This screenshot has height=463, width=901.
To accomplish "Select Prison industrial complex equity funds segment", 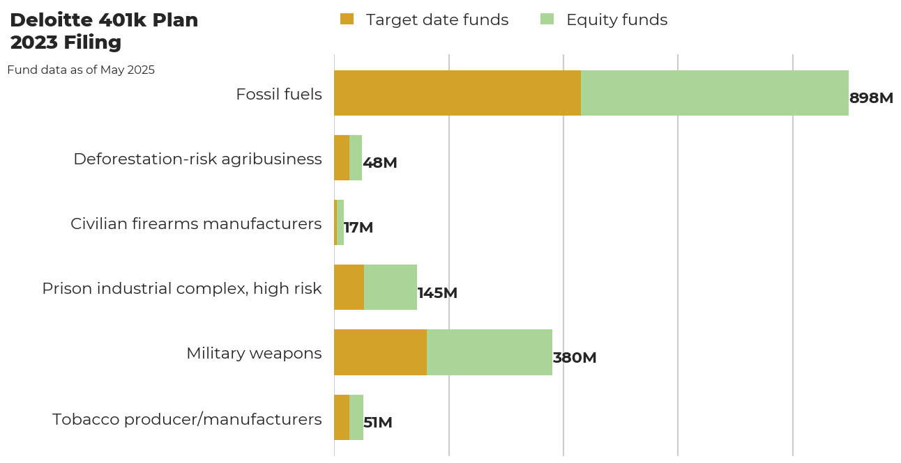I will 391,287.
